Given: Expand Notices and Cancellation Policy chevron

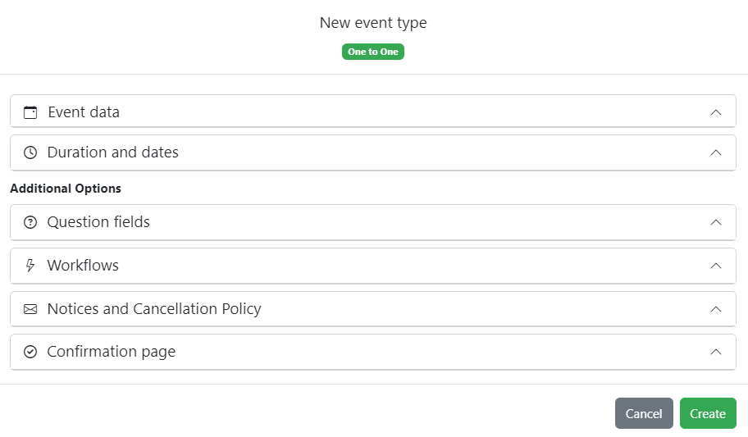Looking at the screenshot, I should click(715, 309).
